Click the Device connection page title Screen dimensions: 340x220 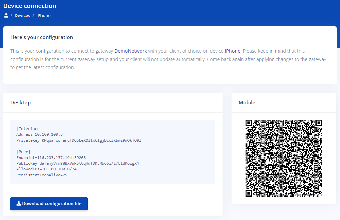[30, 6]
